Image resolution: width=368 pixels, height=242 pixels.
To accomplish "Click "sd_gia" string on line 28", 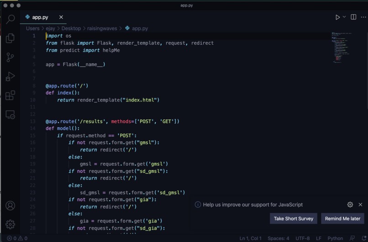I will (148, 228).
